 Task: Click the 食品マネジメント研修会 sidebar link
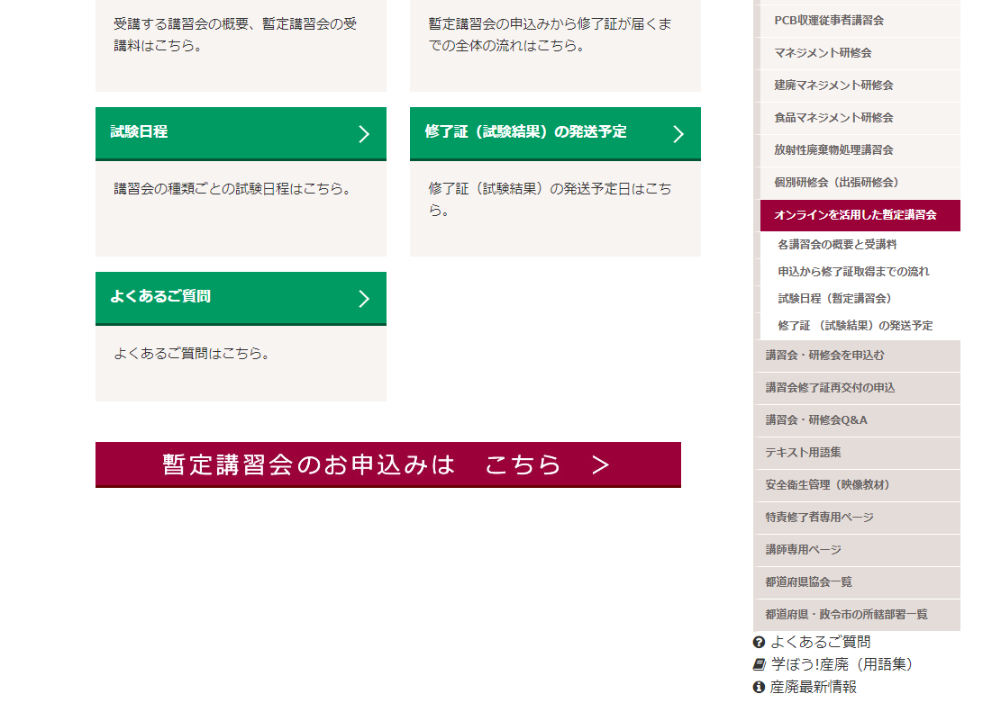tap(833, 118)
